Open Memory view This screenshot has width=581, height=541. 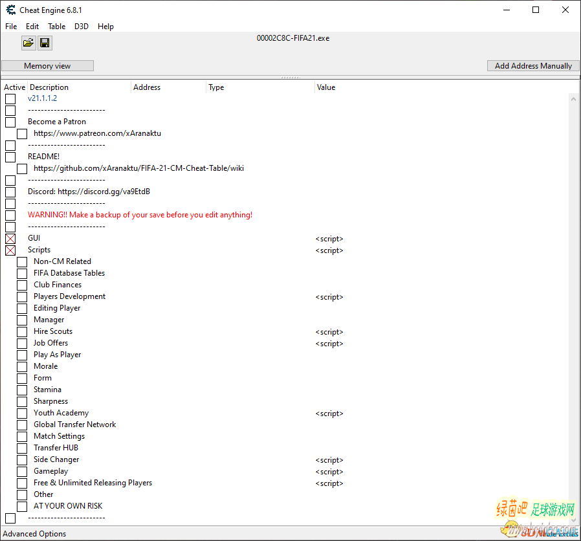(x=47, y=65)
